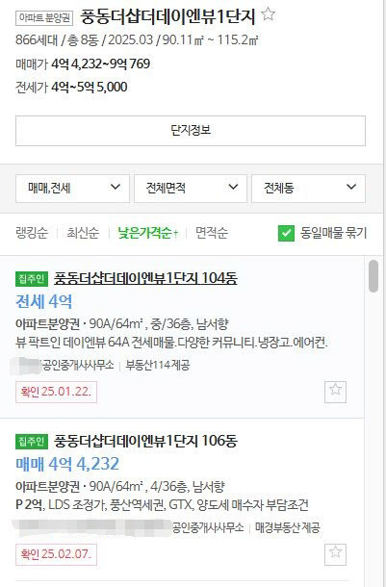This screenshot has width=386, height=587.
Task: Click the 확인 25.02.07. confirmation badge
Action: pos(56,554)
